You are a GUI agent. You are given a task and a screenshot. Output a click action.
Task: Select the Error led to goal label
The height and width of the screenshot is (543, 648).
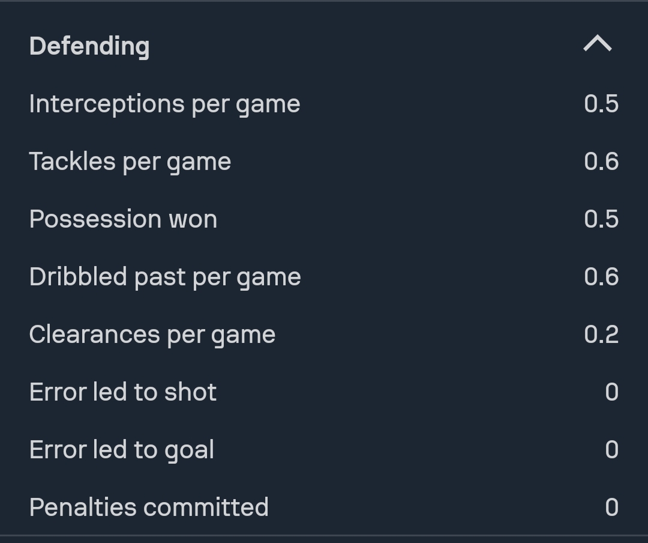(122, 450)
